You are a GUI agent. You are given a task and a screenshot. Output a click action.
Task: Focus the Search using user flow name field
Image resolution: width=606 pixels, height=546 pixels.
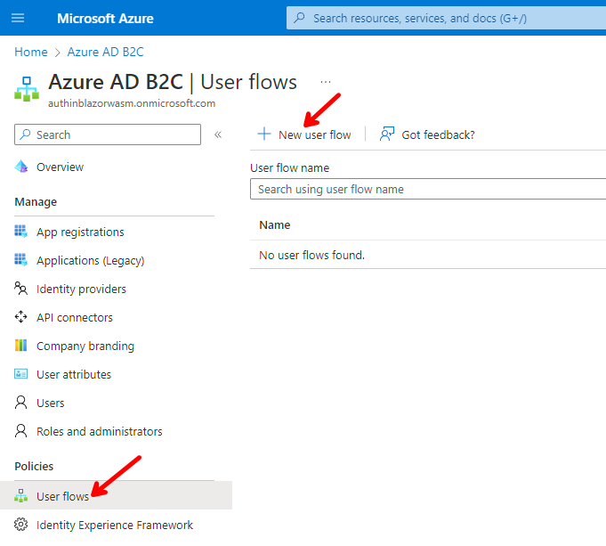pos(428,189)
